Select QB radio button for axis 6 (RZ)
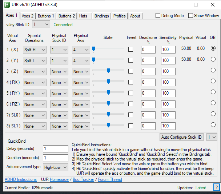Viewport: 221px width, 194px height. pyautogui.click(x=213, y=103)
